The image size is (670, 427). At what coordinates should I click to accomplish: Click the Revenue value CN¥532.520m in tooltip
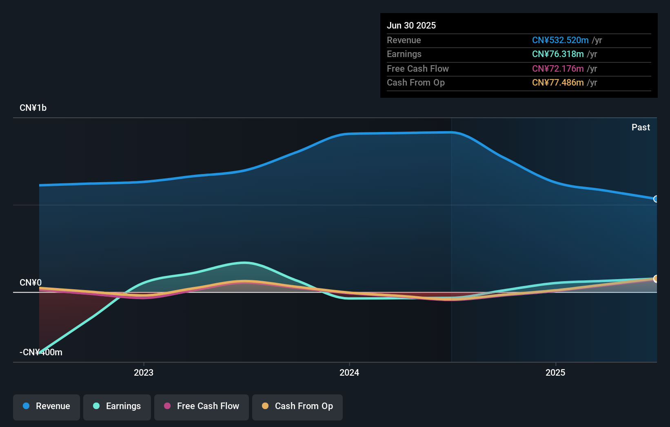coord(560,40)
